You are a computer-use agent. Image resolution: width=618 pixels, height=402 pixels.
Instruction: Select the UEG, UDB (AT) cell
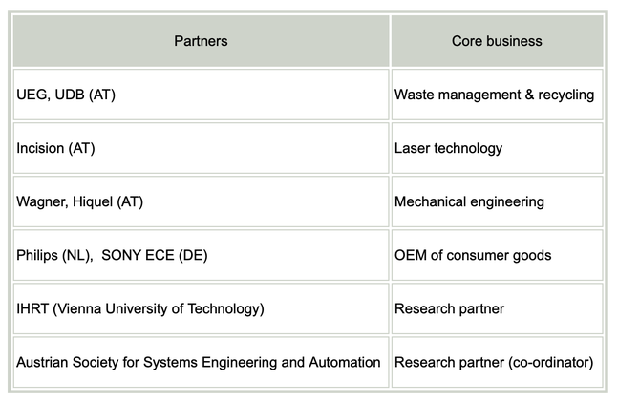pyautogui.click(x=201, y=95)
